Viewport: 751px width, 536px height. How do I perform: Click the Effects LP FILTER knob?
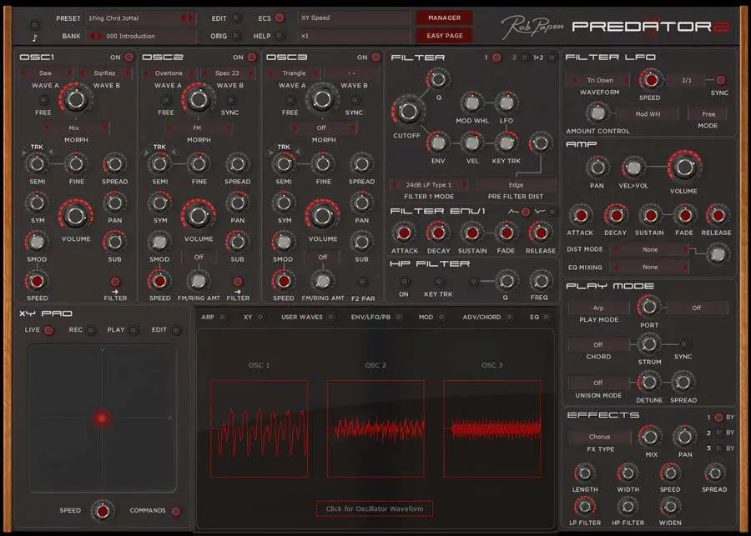(x=584, y=506)
